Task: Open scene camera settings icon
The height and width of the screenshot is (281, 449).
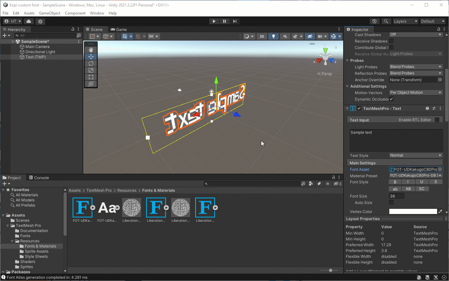Action: (320, 36)
